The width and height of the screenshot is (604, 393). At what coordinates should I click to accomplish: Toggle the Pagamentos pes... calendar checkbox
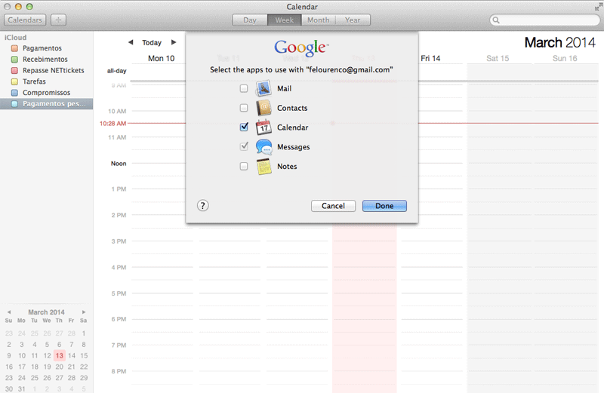pyautogui.click(x=14, y=104)
